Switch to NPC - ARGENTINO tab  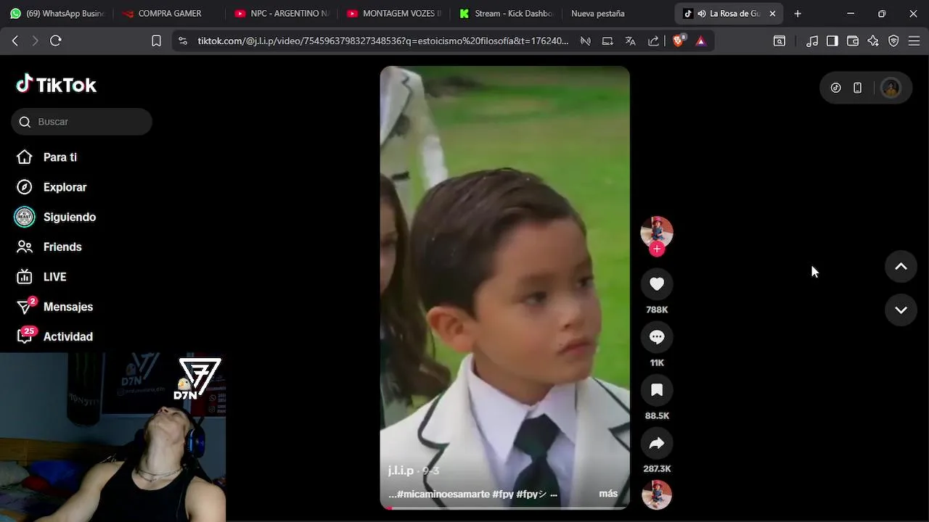(x=282, y=13)
